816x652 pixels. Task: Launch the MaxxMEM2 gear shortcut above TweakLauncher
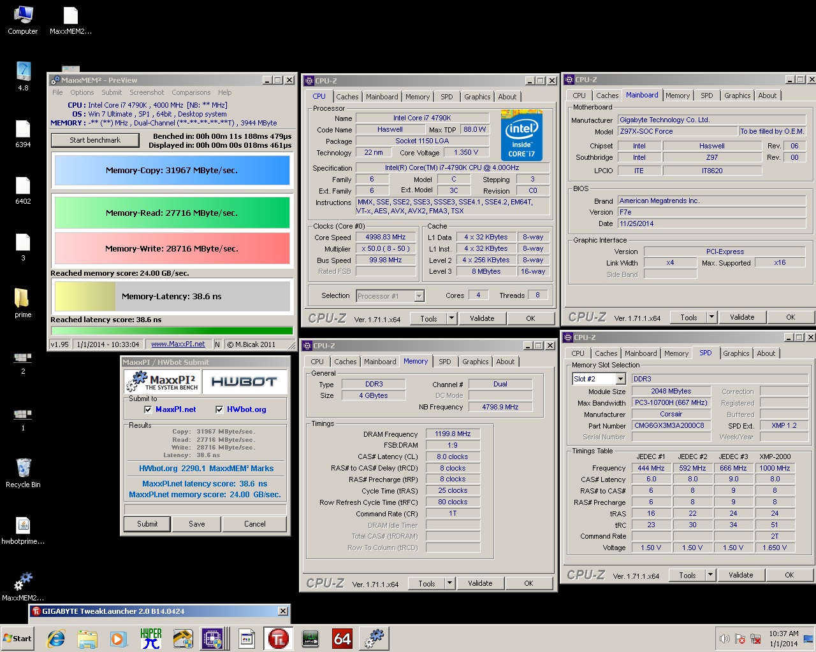click(x=23, y=586)
